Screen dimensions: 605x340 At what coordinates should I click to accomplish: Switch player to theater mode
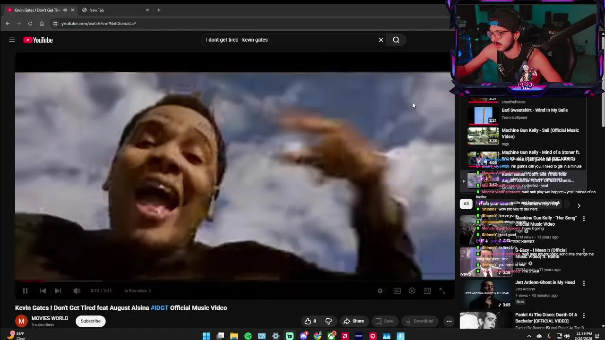pos(427,291)
